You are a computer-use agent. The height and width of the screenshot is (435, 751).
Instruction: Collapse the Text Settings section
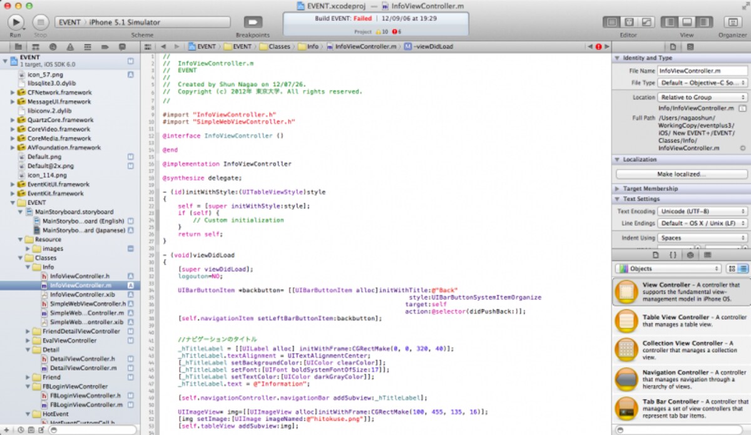pyautogui.click(x=617, y=199)
